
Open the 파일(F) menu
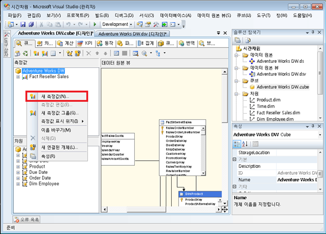coord(14,15)
